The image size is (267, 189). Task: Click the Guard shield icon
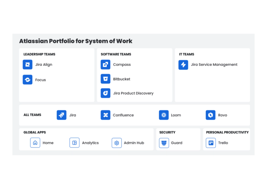coord(164,143)
